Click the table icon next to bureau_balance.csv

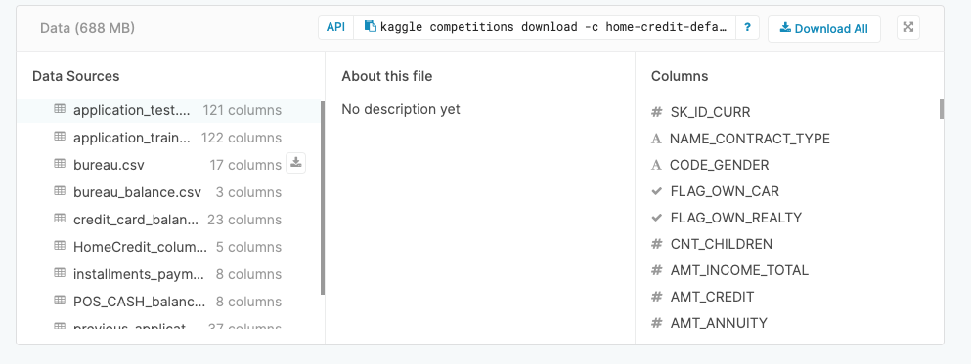coord(60,191)
